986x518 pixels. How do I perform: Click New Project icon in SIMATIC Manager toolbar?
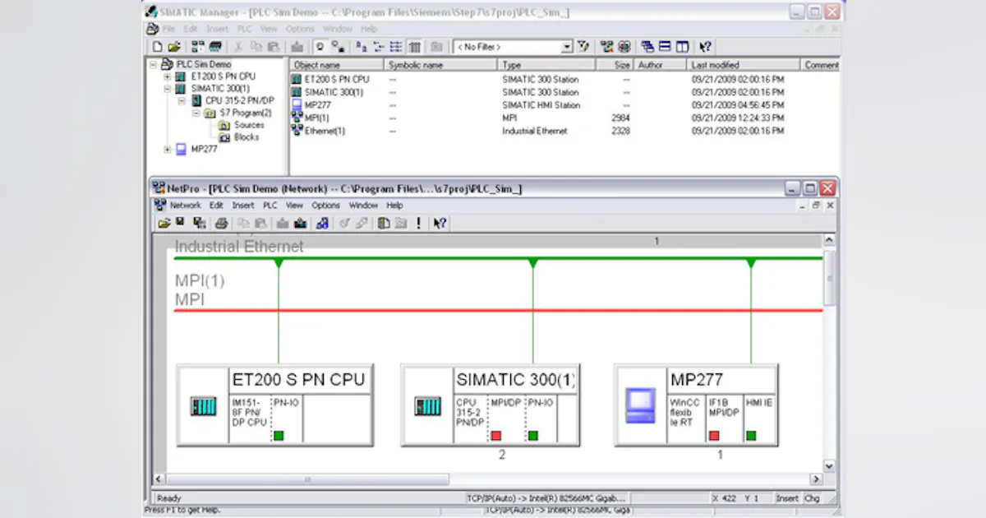point(157,47)
